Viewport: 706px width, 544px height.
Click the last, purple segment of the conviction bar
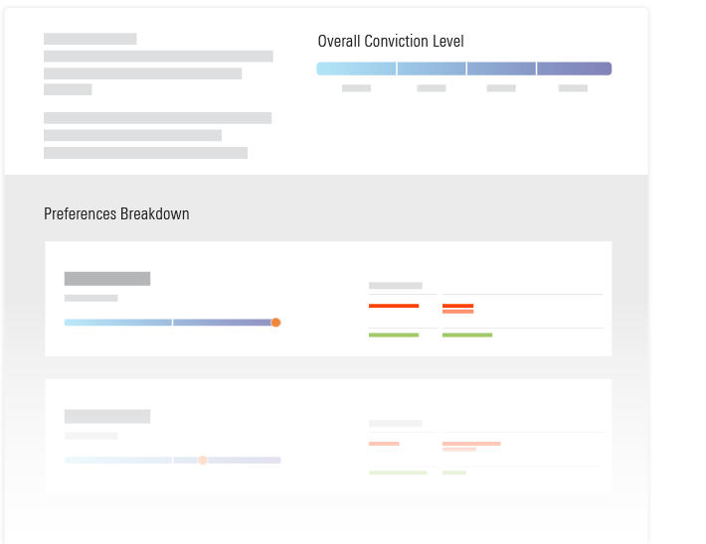[574, 69]
